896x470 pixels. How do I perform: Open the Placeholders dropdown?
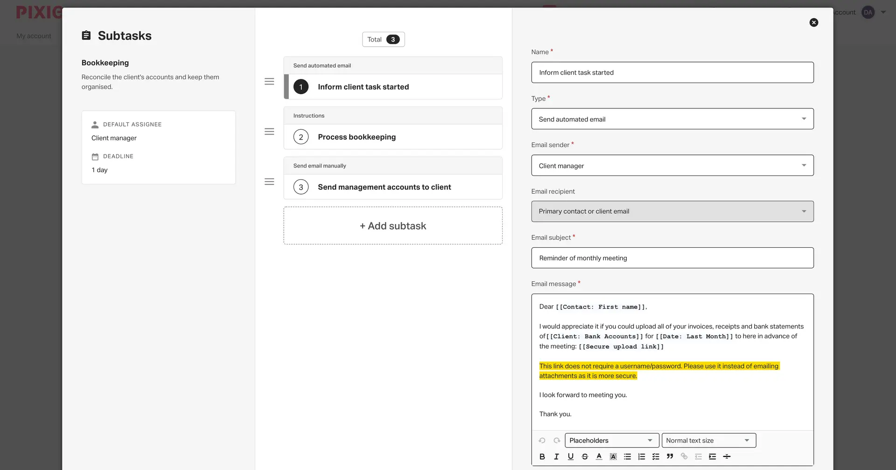611,441
